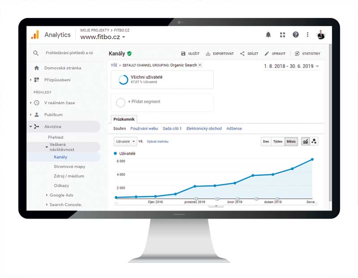Open Odkazy report in sidebar
Screen dimensions: 358x278
61,185
